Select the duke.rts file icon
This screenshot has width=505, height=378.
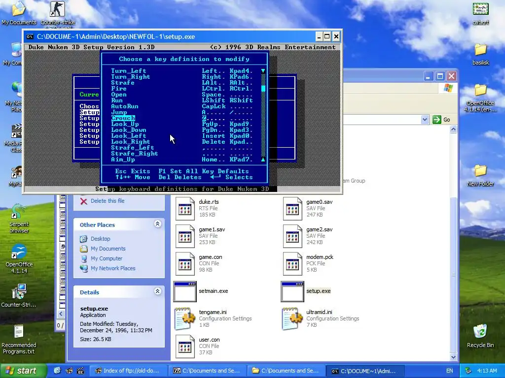coord(185,208)
